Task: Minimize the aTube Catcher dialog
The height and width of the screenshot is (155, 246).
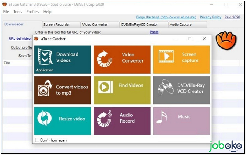Action: pos(175,39)
